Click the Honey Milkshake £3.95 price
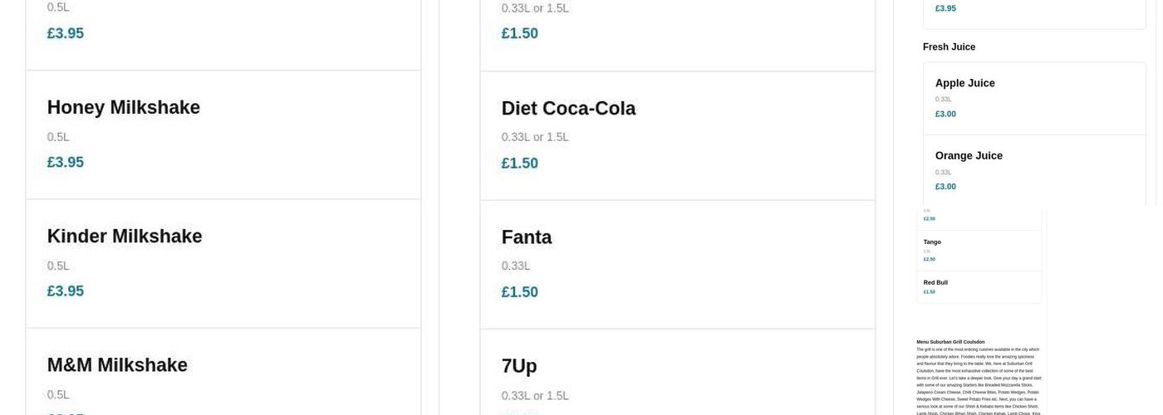1163x415 pixels. point(66,163)
